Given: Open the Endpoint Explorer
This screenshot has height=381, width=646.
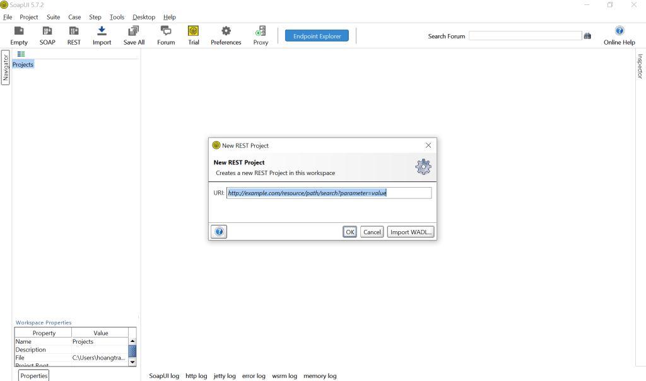Looking at the screenshot, I should pos(317,36).
